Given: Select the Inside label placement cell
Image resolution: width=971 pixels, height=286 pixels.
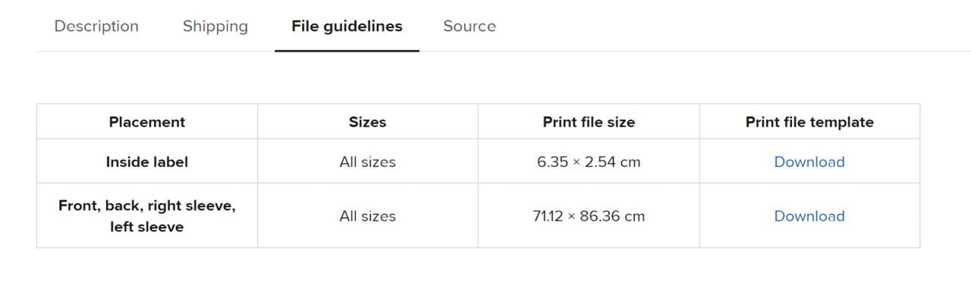Looking at the screenshot, I should 147,162.
